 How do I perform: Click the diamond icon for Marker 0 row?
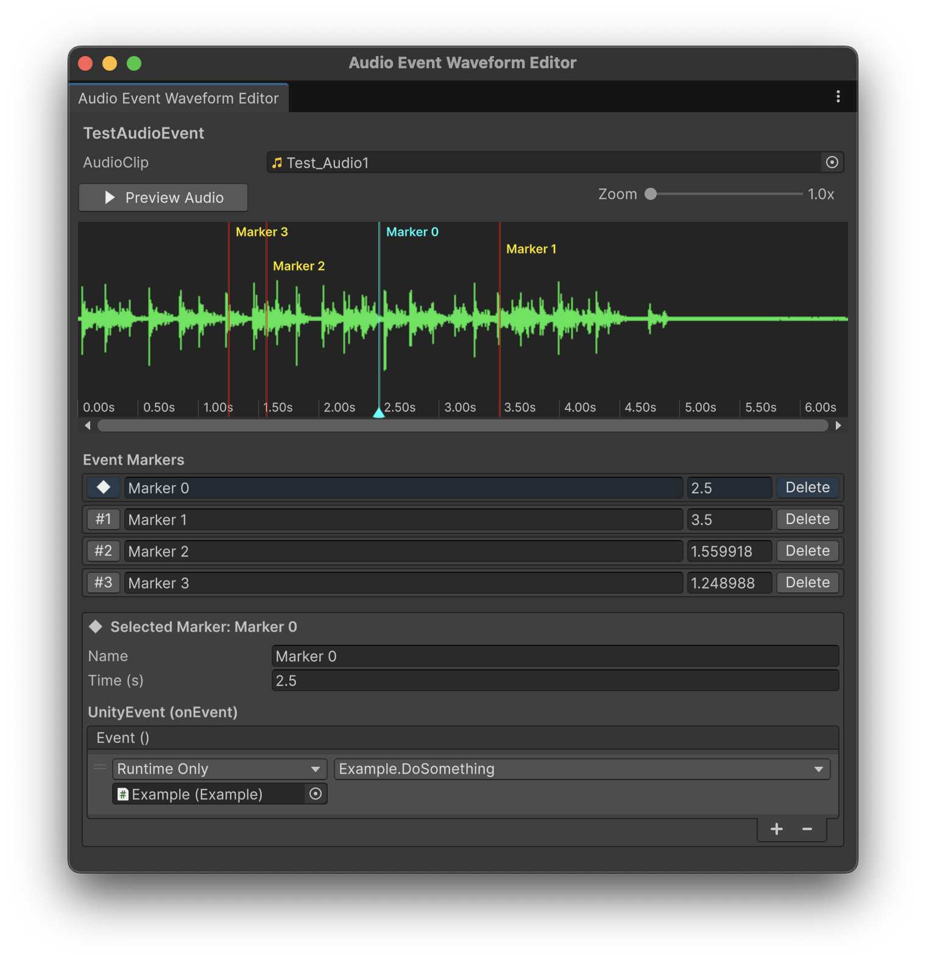pos(104,488)
